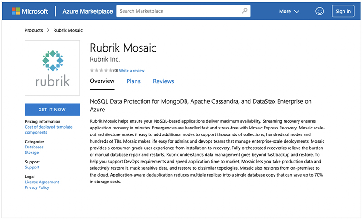363x220 pixels.
Task: Click the search magnifier icon
Action: [245, 11]
